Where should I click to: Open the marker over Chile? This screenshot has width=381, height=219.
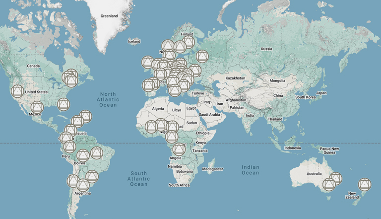[73, 181]
